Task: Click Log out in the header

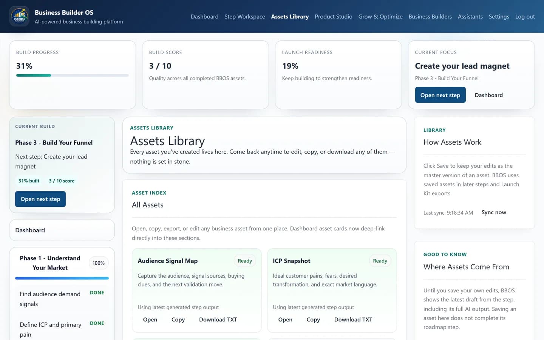Action: click(x=525, y=17)
